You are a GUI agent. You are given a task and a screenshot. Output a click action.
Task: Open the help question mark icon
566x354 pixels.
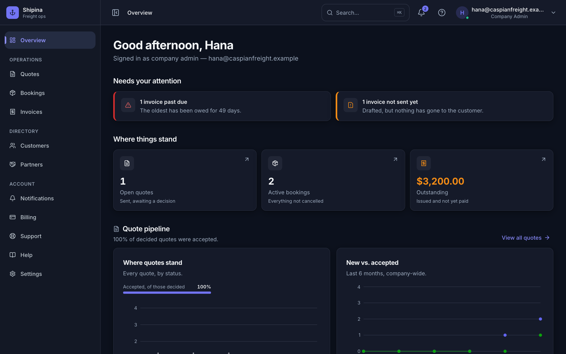click(x=442, y=13)
